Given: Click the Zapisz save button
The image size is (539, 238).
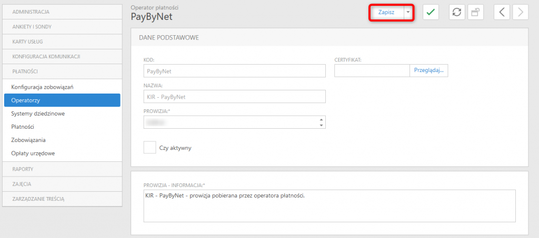Looking at the screenshot, I should tap(387, 12).
